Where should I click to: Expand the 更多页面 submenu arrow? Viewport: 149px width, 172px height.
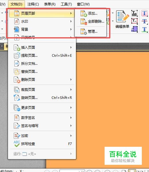(71, 108)
